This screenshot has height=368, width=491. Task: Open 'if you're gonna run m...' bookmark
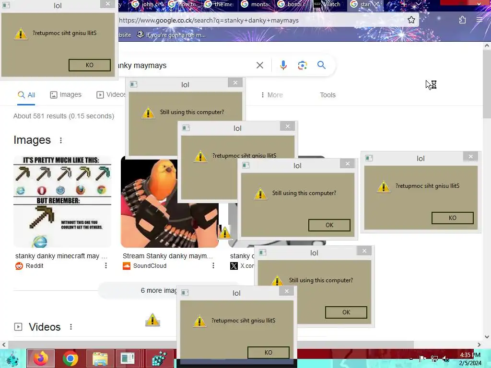pyautogui.click(x=172, y=34)
